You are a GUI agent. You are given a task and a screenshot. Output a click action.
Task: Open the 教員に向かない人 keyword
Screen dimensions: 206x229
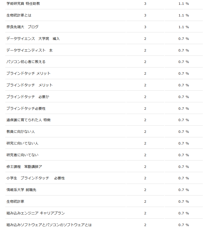[x=21, y=132]
